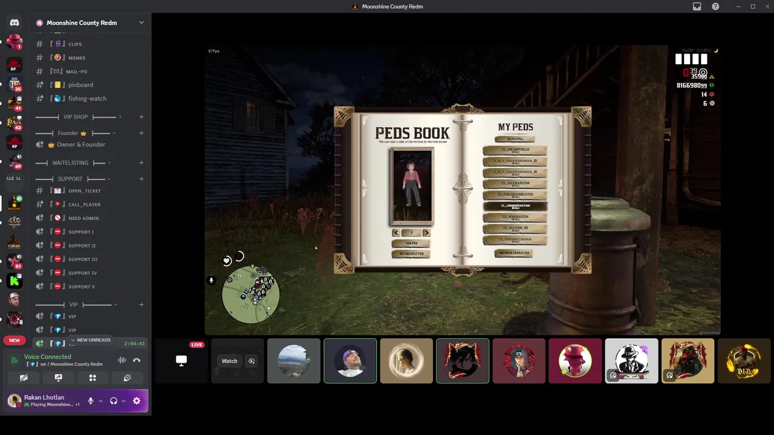Toggle noise suppression in voice panel
774x435 pixels.
[122, 360]
